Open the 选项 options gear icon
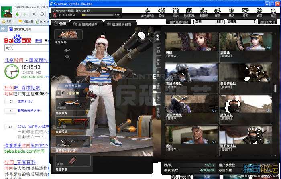 pos(259,11)
